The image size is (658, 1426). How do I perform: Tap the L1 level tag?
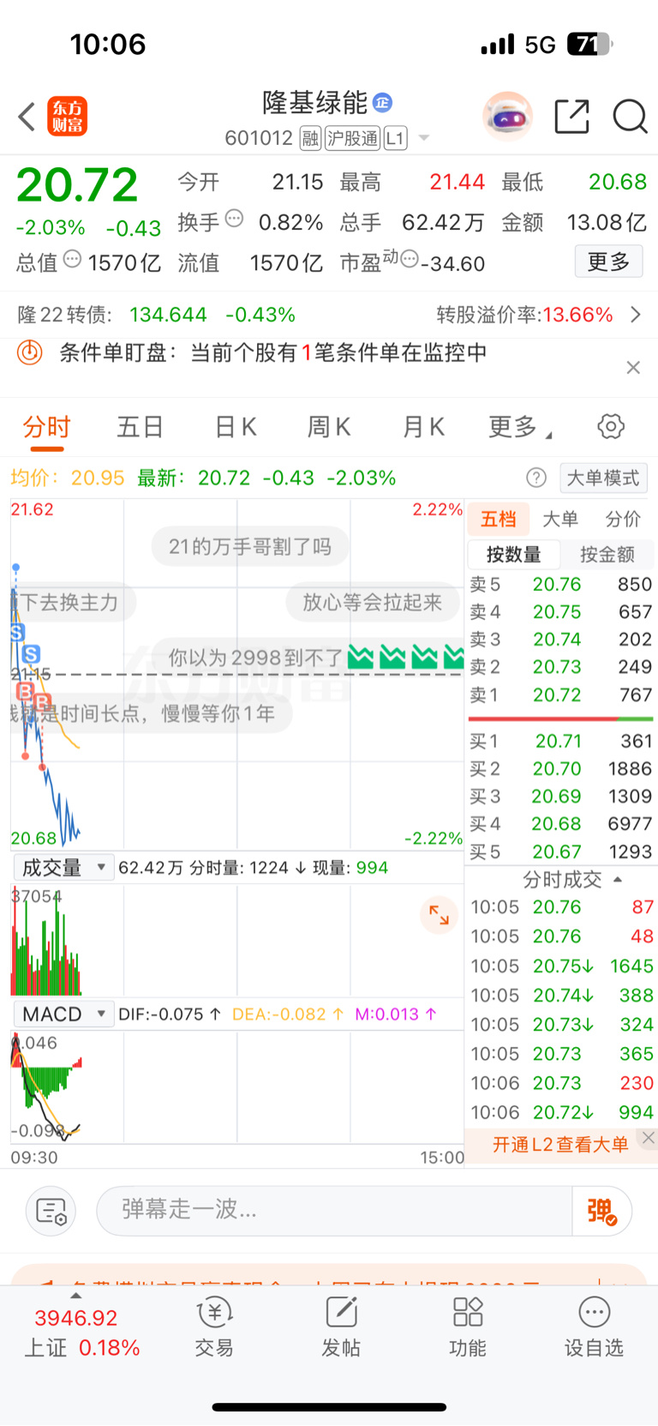point(395,138)
